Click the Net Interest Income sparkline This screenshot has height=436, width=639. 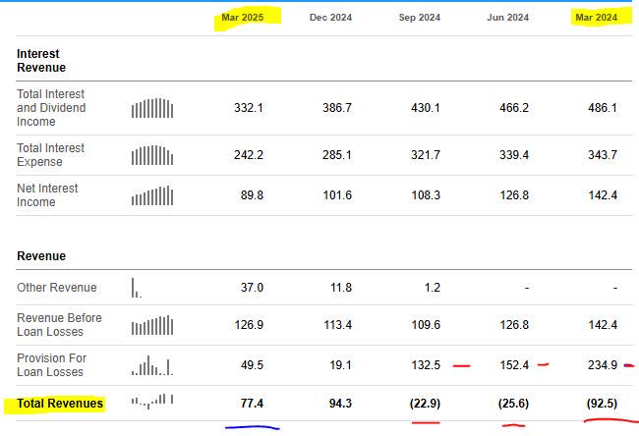tap(152, 195)
